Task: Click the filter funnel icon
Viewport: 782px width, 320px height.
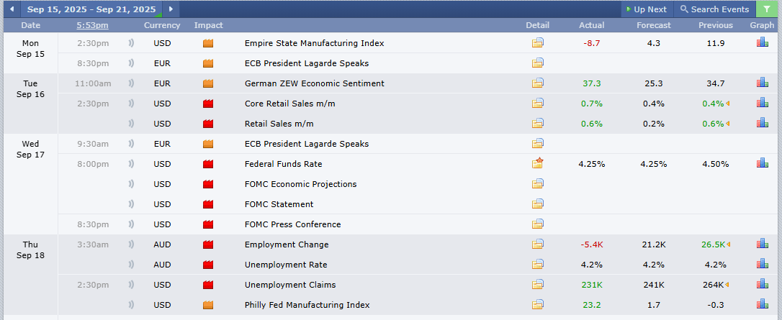Action: 768,9
